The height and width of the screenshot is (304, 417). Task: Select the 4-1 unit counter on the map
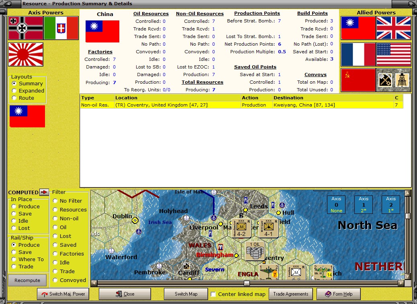[x=269, y=228]
